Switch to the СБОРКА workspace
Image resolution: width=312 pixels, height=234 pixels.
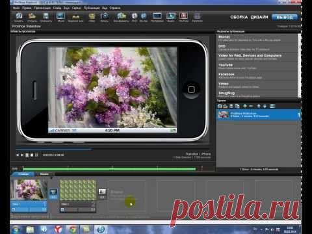point(239,17)
